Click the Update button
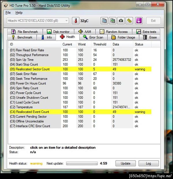 (126, 163)
